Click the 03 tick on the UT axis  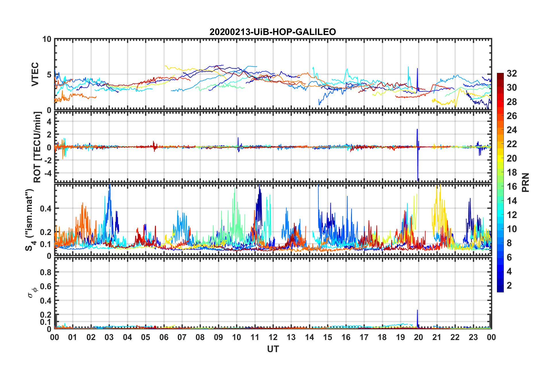point(109,337)
